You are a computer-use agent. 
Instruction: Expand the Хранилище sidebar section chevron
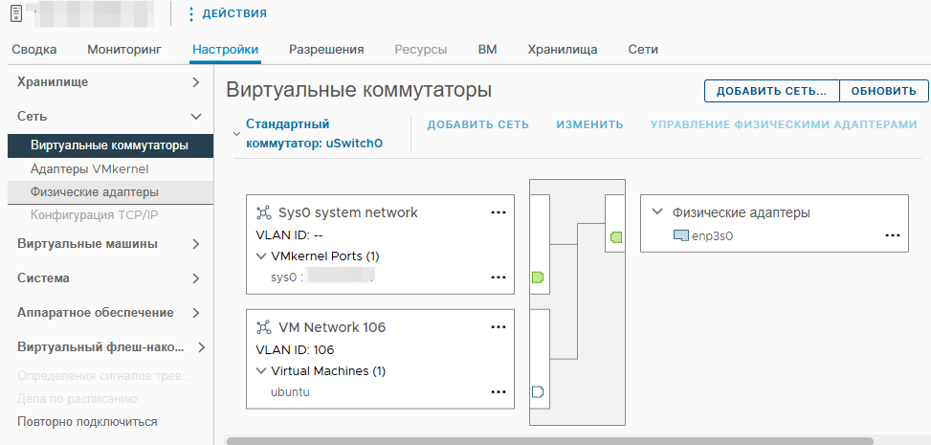[x=196, y=82]
